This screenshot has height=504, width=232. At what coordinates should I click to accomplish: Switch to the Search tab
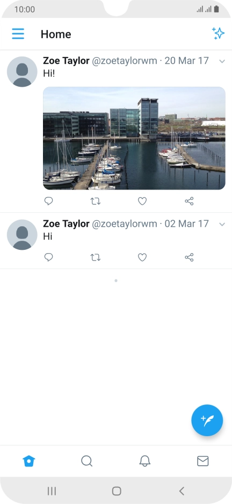pyautogui.click(x=86, y=461)
